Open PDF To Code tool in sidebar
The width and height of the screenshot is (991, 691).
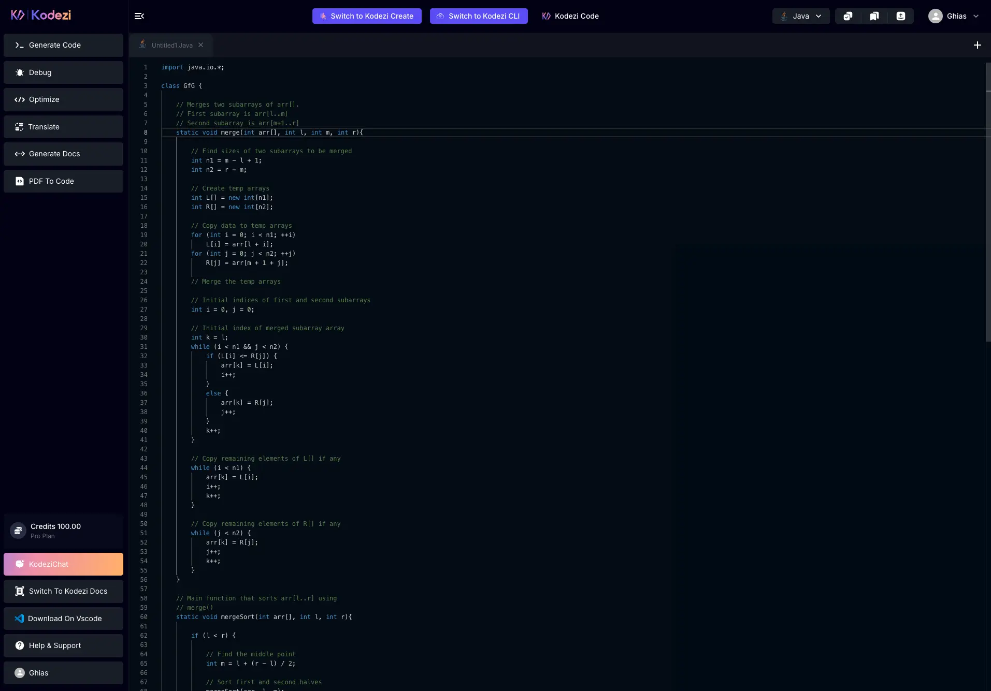[63, 181]
